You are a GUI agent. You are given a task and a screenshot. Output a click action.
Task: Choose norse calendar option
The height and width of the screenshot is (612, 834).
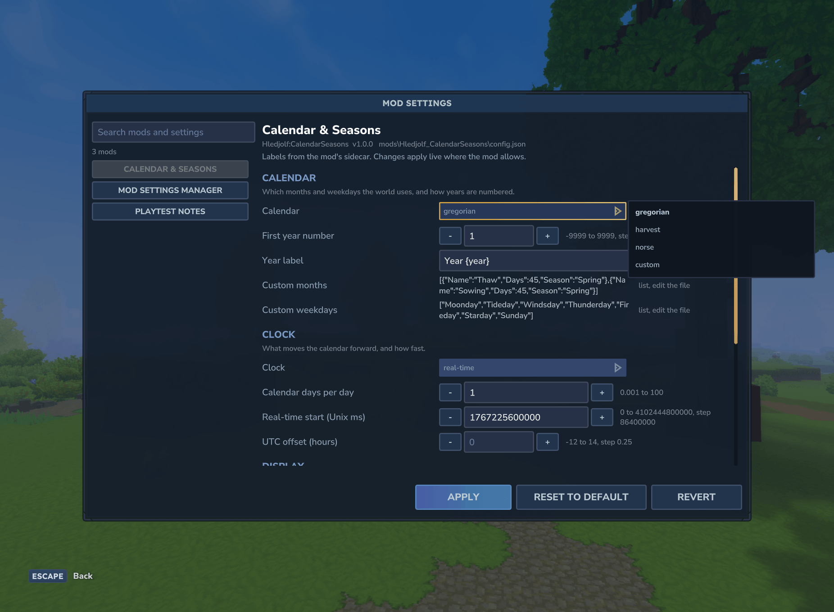point(644,247)
